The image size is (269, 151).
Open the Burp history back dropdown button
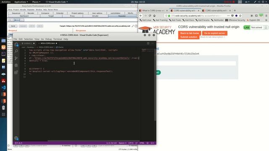click(x=32, y=26)
